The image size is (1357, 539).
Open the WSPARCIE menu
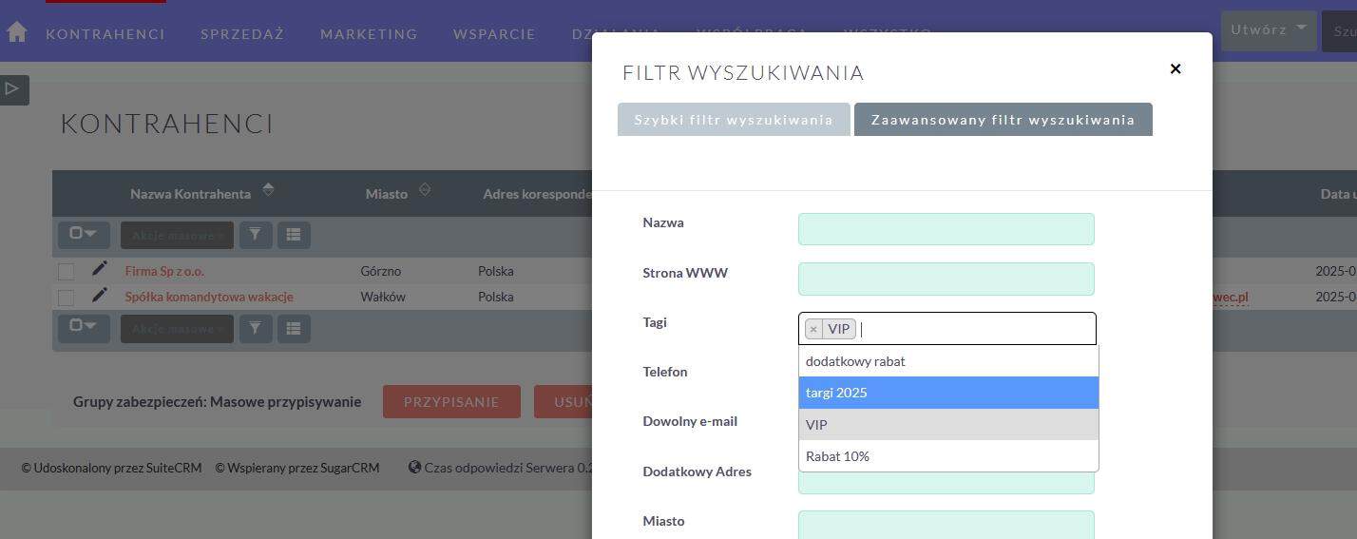(x=494, y=34)
